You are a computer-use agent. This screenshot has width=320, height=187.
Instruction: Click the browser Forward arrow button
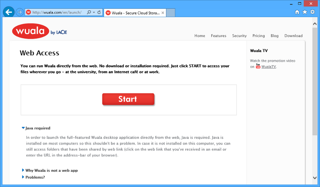coord(20,12)
